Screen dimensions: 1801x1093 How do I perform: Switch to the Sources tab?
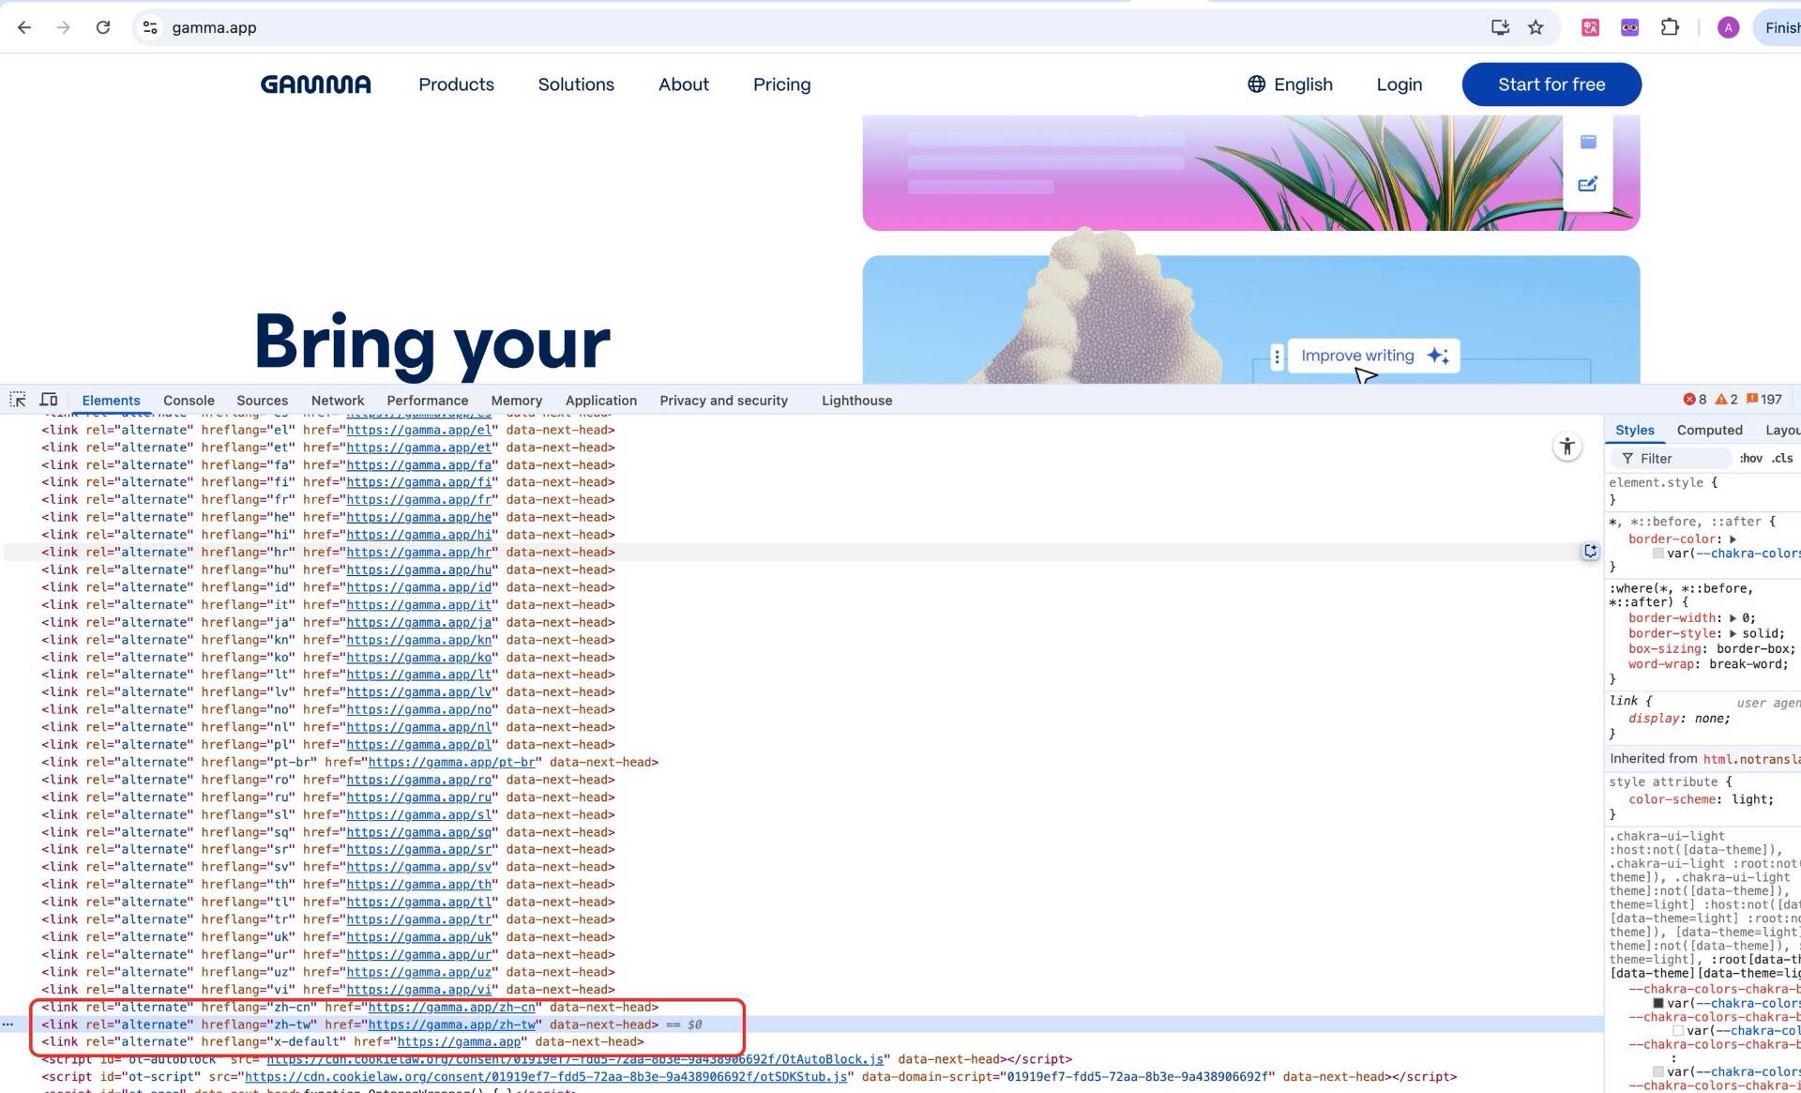point(262,401)
